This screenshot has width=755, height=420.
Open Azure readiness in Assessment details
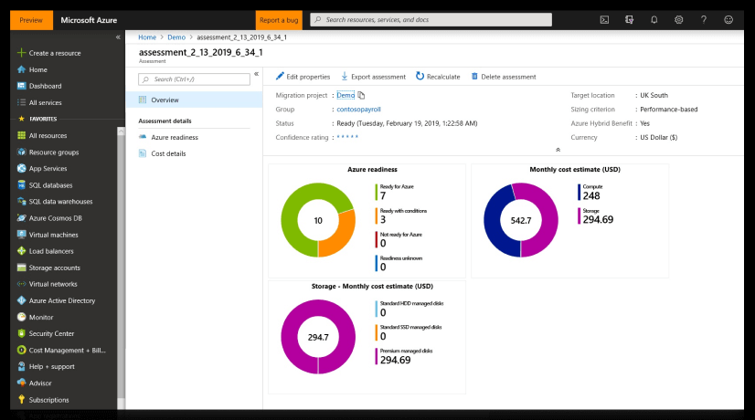175,137
